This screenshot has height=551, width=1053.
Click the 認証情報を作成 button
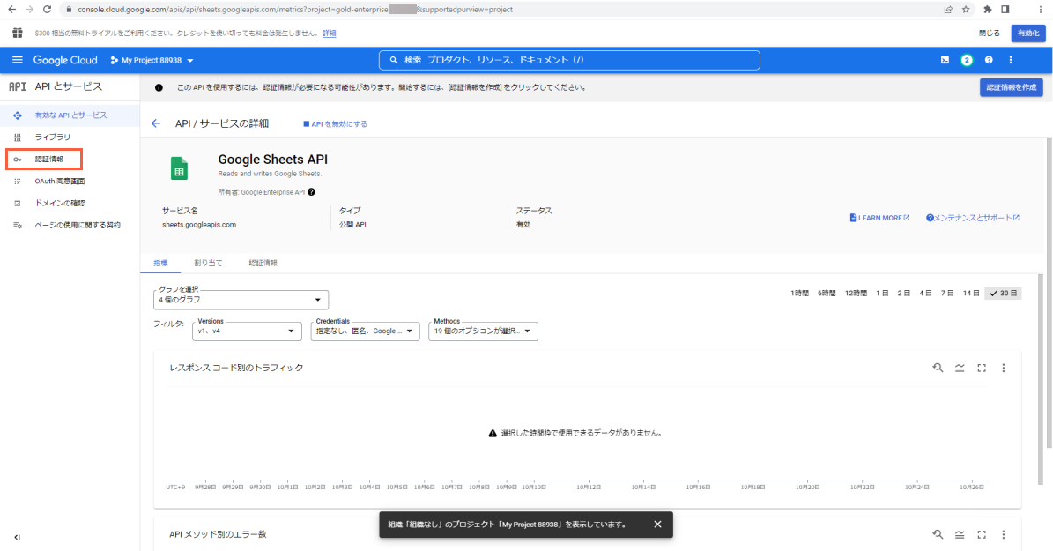[1012, 87]
